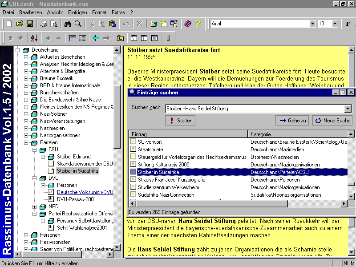Click the magnifying glass search icon
356x267 pixels.
pyautogui.click(x=78, y=24)
